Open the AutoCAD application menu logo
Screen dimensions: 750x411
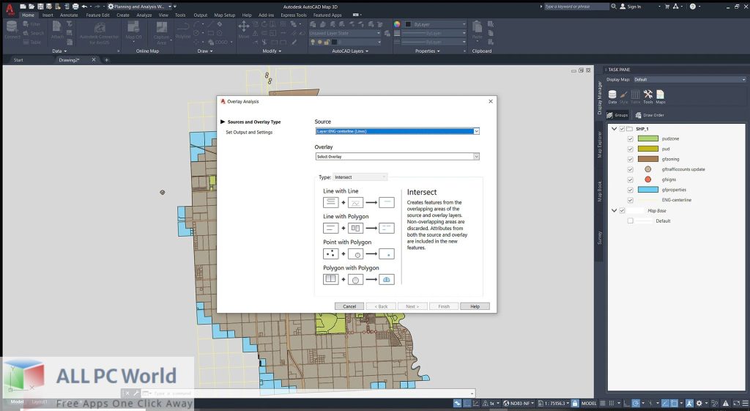coord(9,9)
